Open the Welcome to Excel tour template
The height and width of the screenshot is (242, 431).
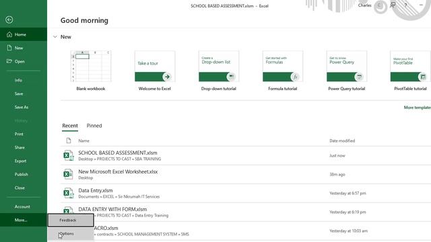[155, 71]
